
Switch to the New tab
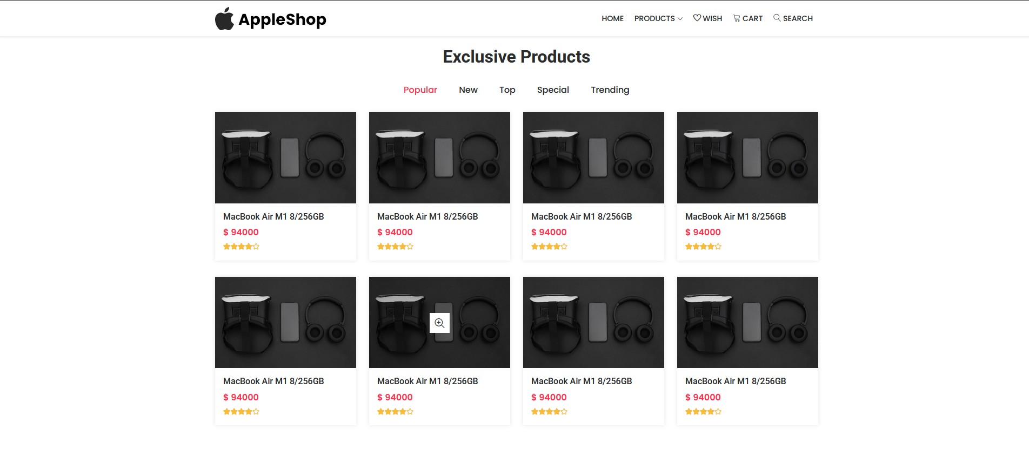point(468,90)
